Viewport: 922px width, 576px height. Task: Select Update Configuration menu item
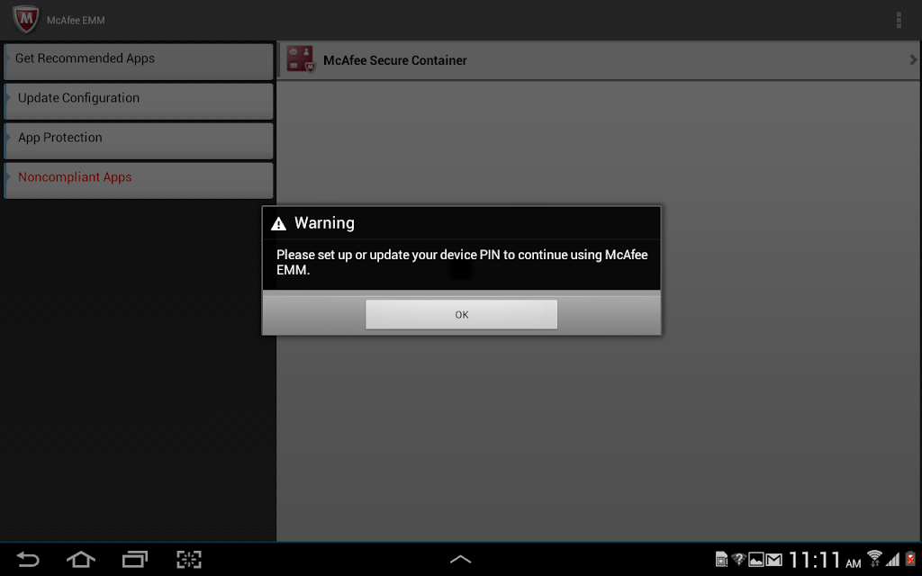click(x=139, y=101)
